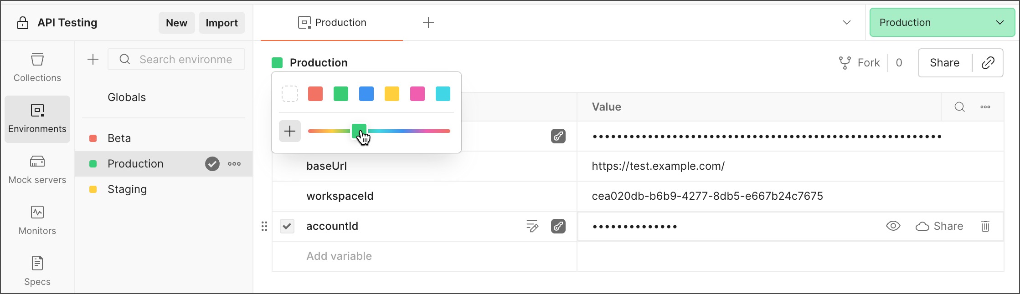Select the pink color swatch

[417, 94]
